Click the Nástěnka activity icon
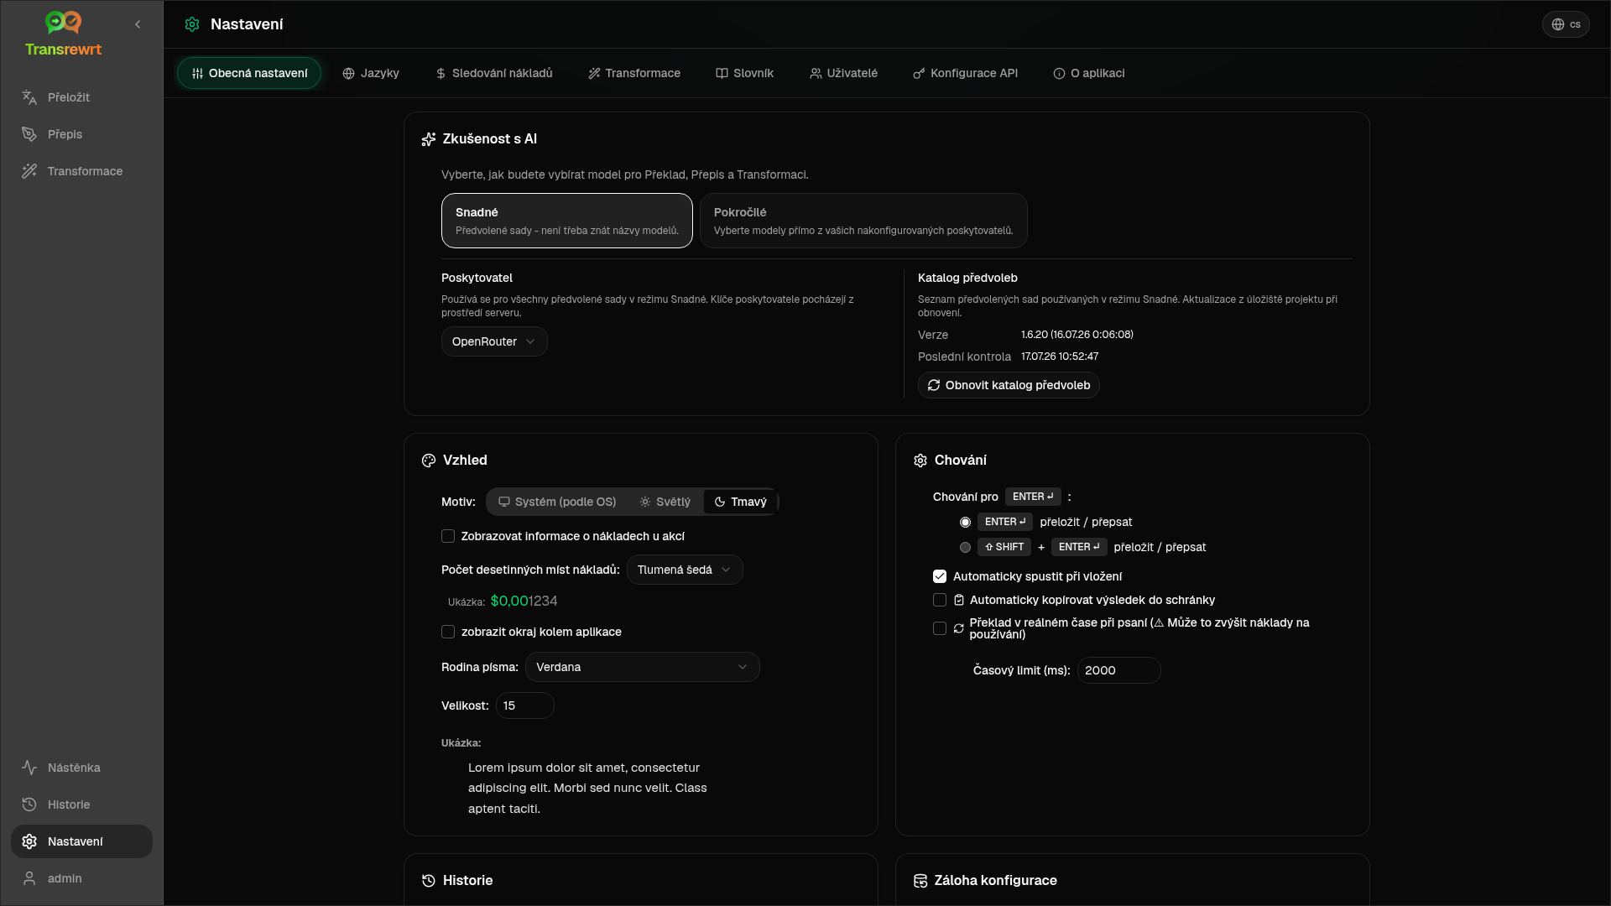Image resolution: width=1611 pixels, height=906 pixels. tap(29, 768)
